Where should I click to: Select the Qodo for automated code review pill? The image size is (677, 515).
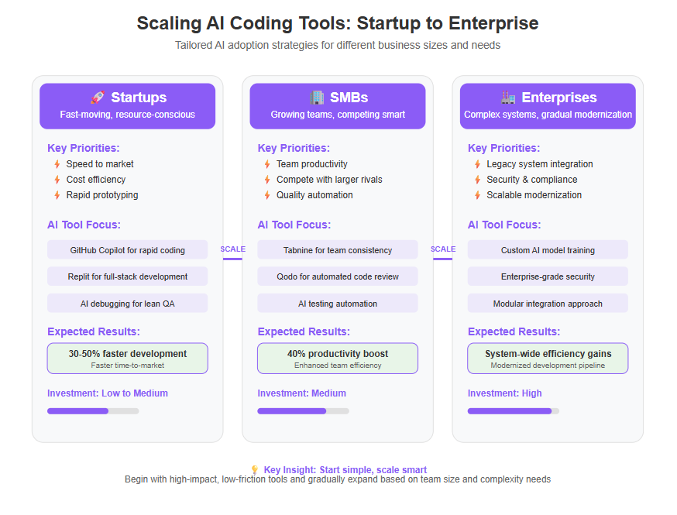(338, 276)
